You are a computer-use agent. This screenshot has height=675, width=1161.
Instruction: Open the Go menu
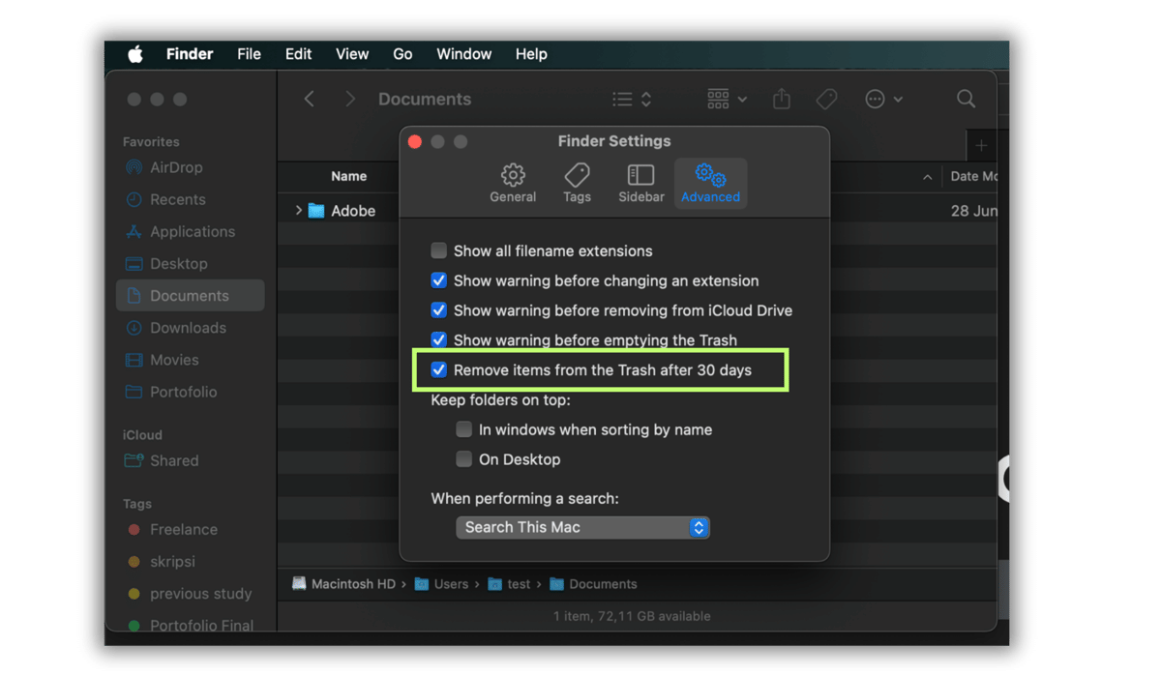[x=402, y=54]
